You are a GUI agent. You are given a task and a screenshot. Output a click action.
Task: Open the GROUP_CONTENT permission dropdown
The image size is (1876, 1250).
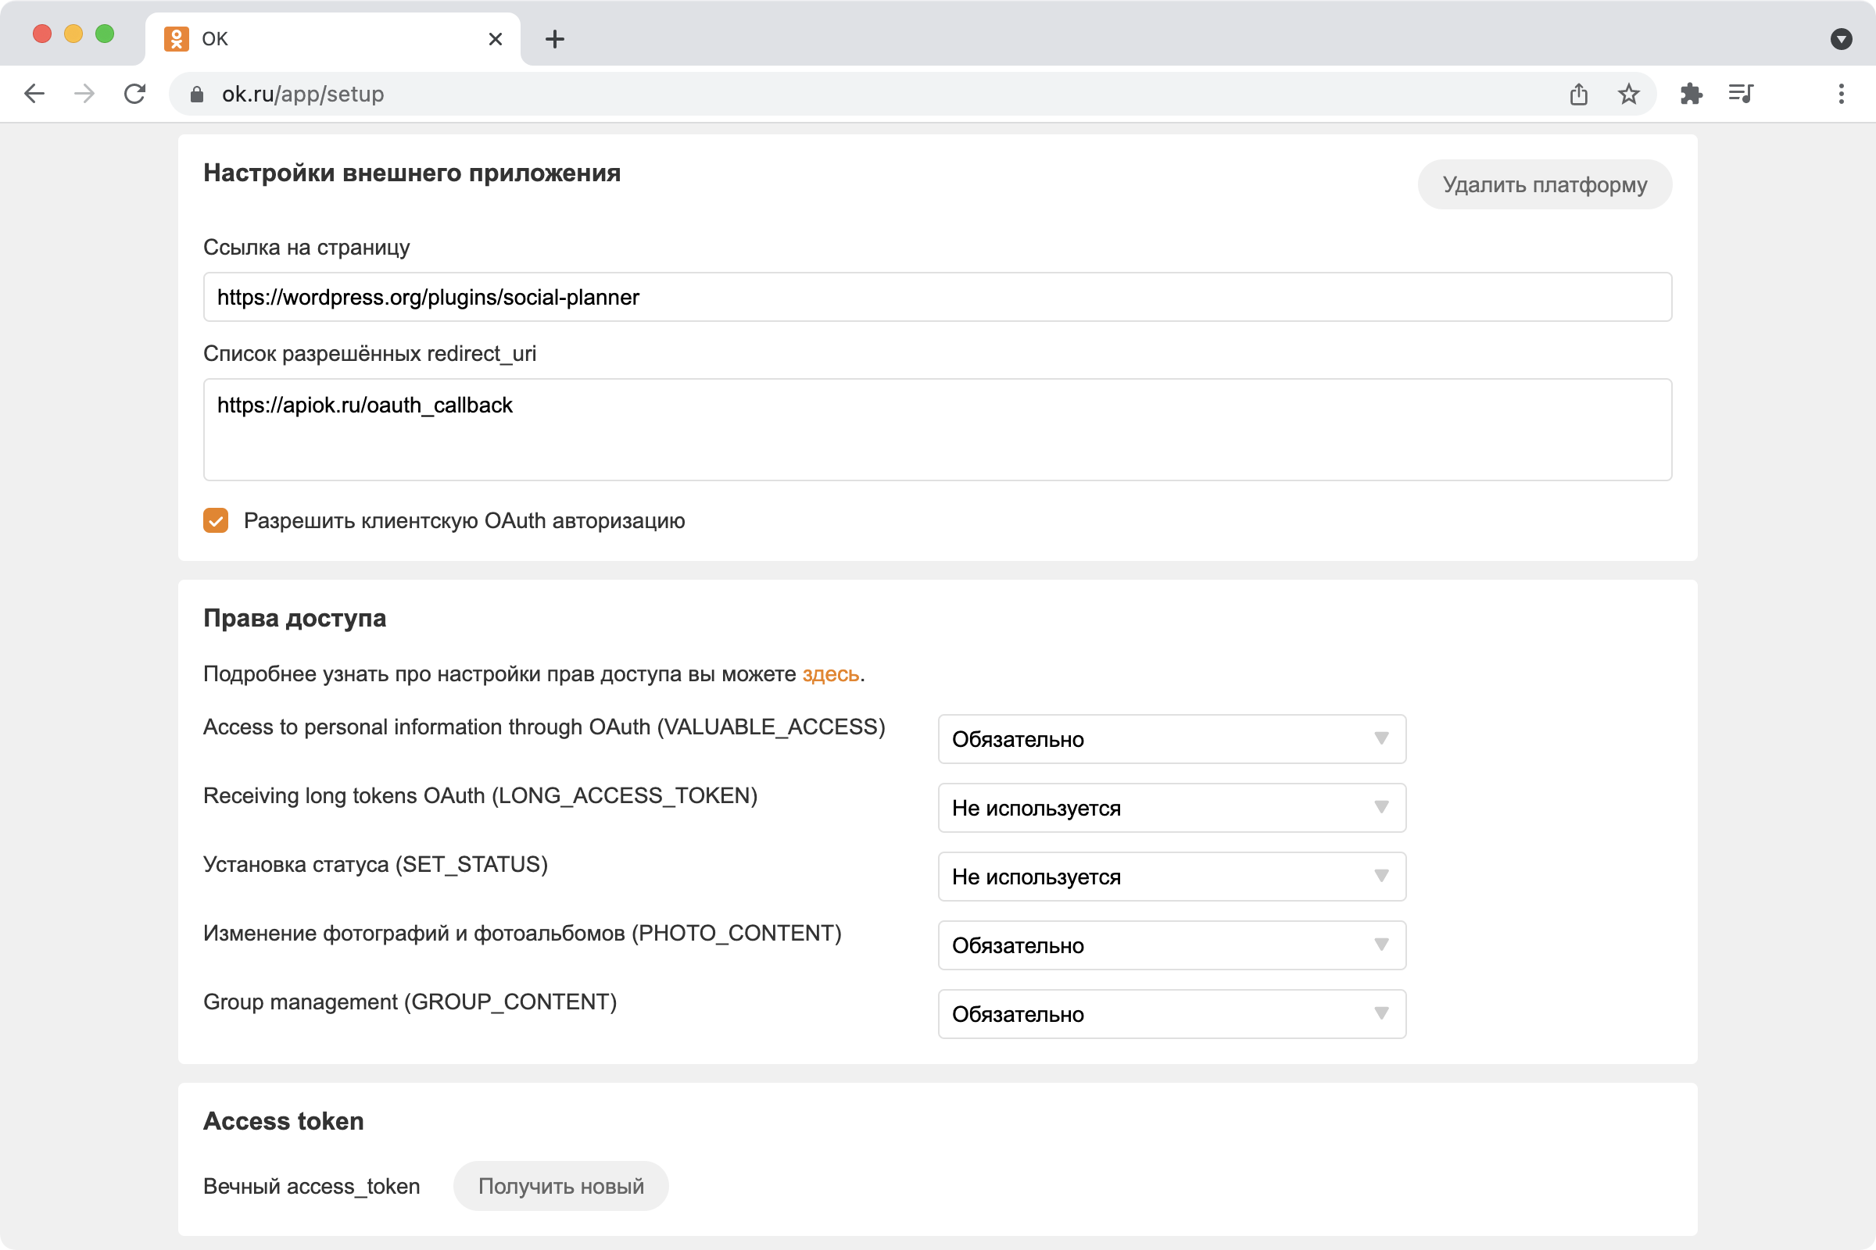tap(1172, 1014)
